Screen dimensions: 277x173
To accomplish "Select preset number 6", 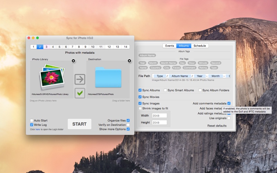I will (x=66, y=47).
